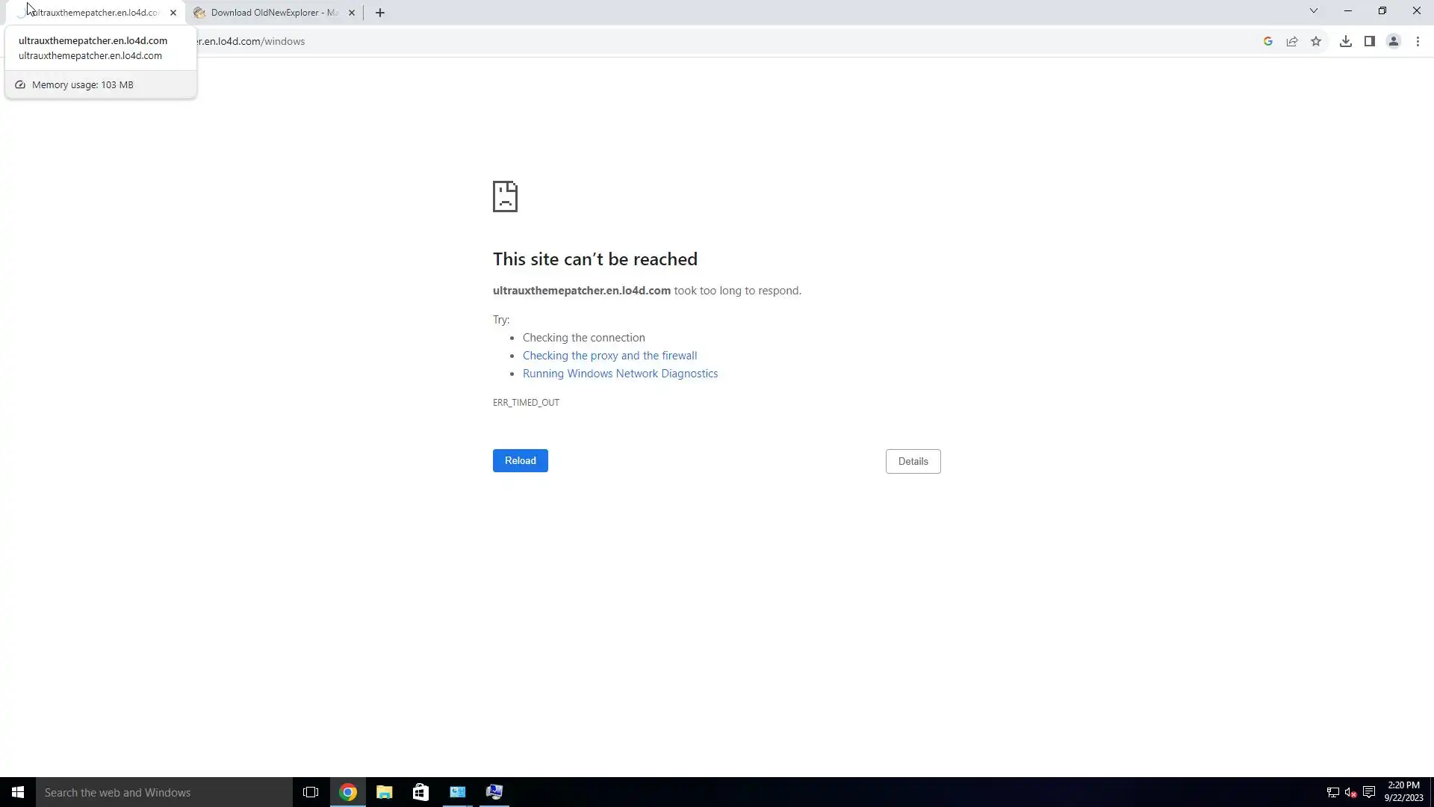Screen dimensions: 1434x807
Task: Open Chrome three-dot menu
Action: click(x=1418, y=42)
